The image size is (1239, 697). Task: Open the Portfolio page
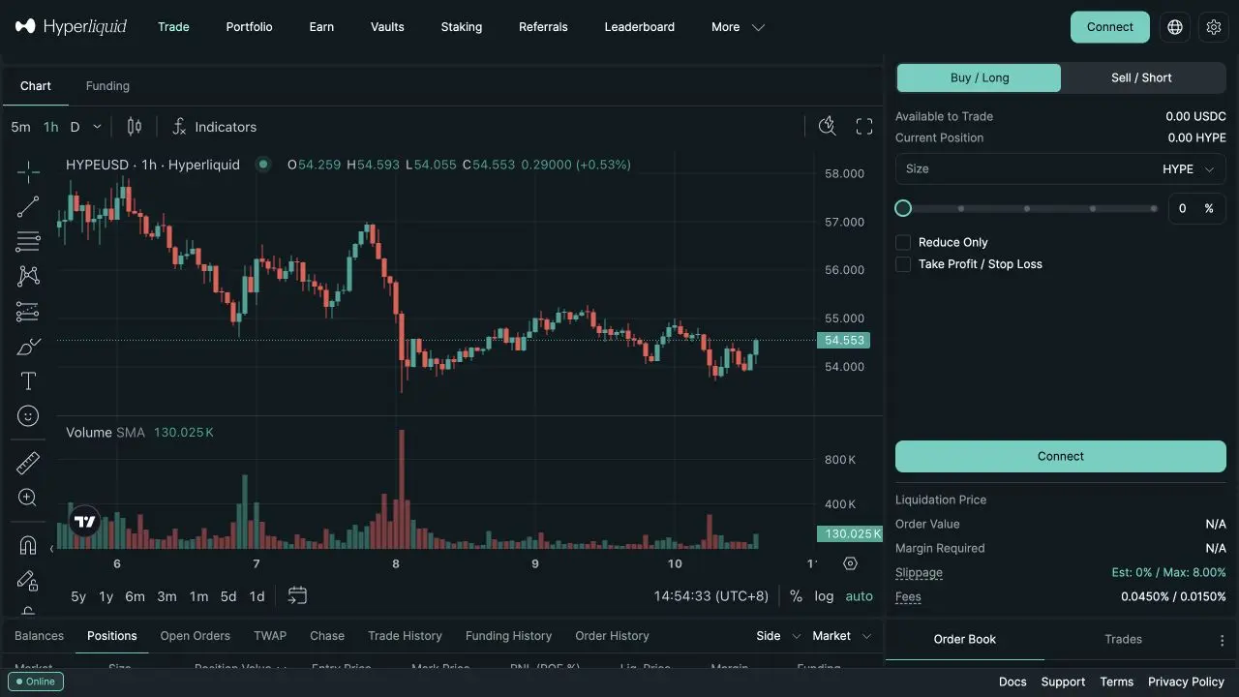(249, 27)
